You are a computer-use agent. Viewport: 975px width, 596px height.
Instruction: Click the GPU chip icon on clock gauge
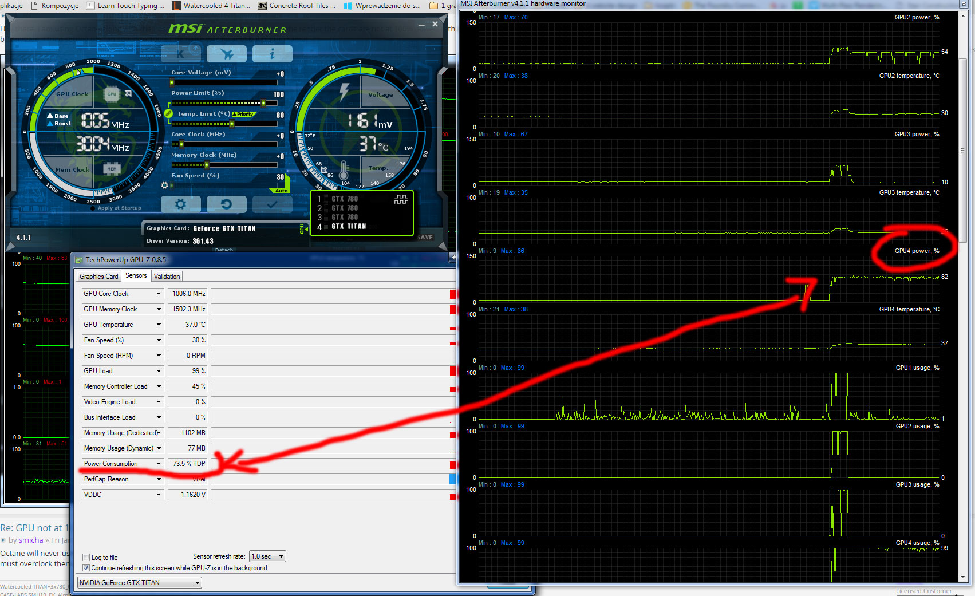[112, 94]
